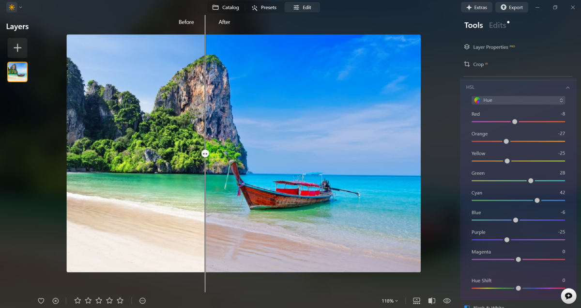Rate photo four stars

[109, 301]
